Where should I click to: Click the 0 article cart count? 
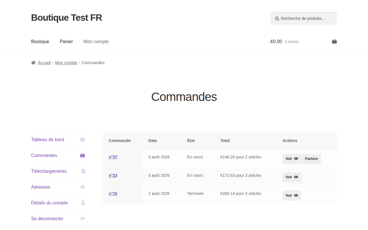(x=292, y=42)
